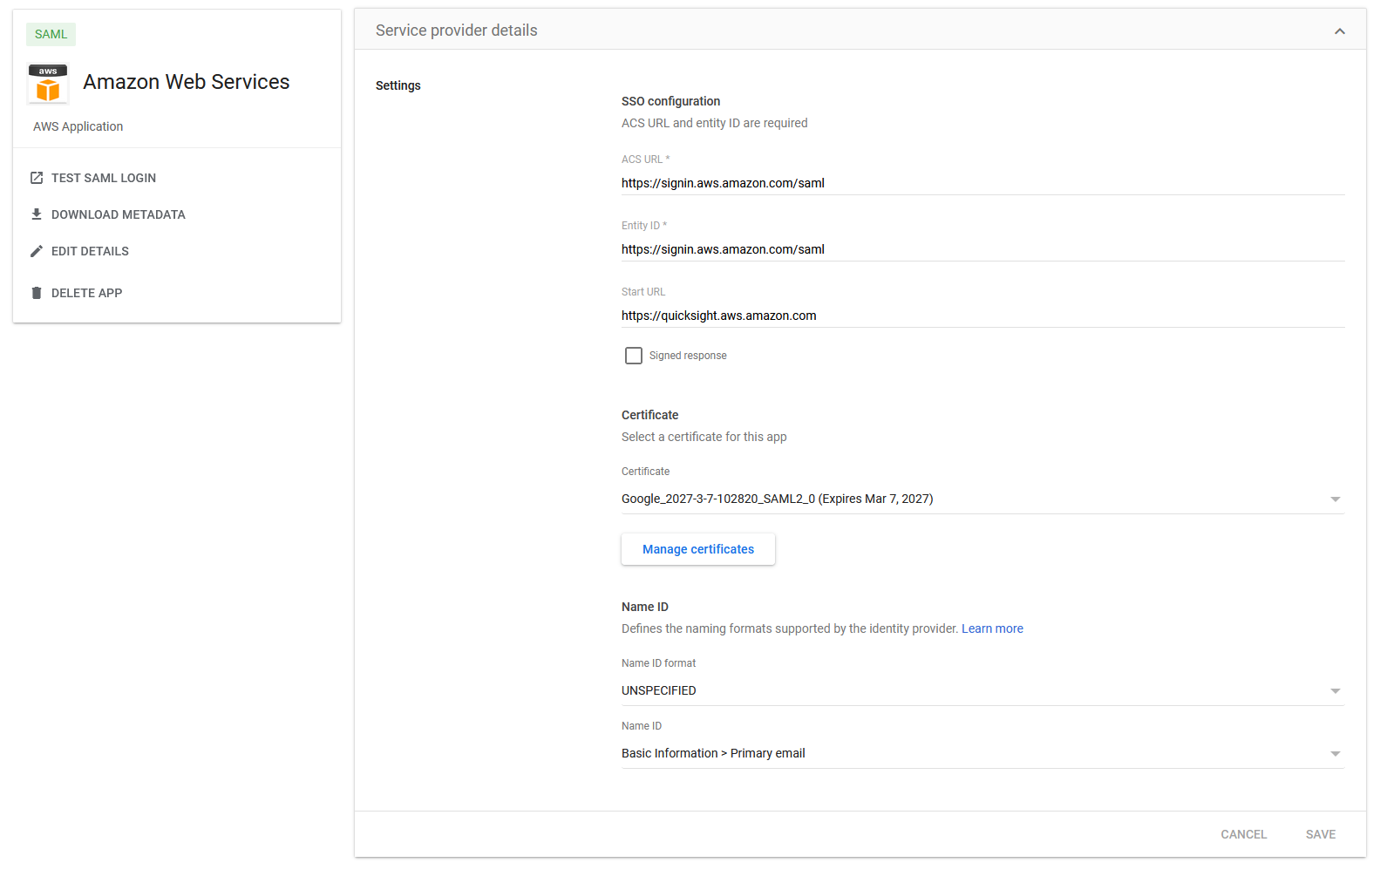Open the Name ID format dropdown
1380x883 pixels.
(982, 690)
